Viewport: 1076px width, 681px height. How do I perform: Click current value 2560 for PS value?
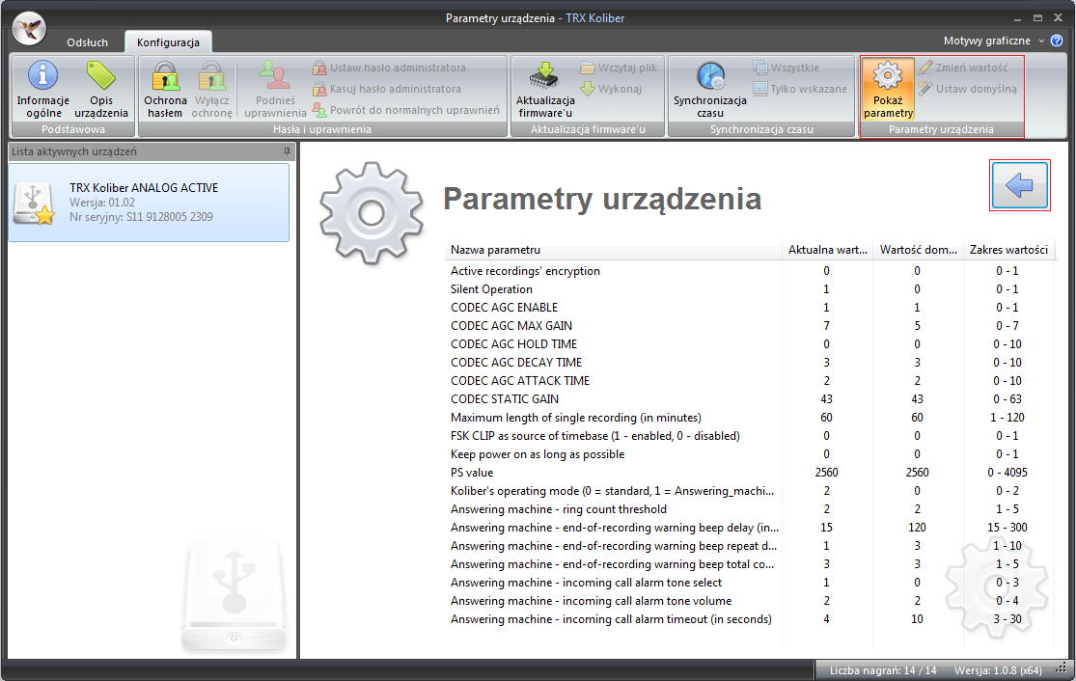coord(826,473)
